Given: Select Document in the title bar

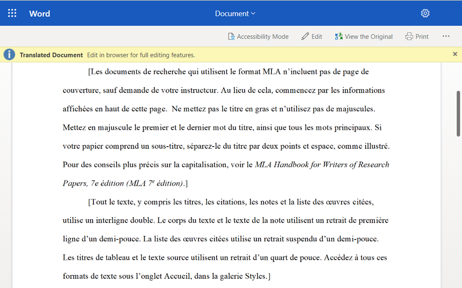Looking at the screenshot, I should pos(232,13).
